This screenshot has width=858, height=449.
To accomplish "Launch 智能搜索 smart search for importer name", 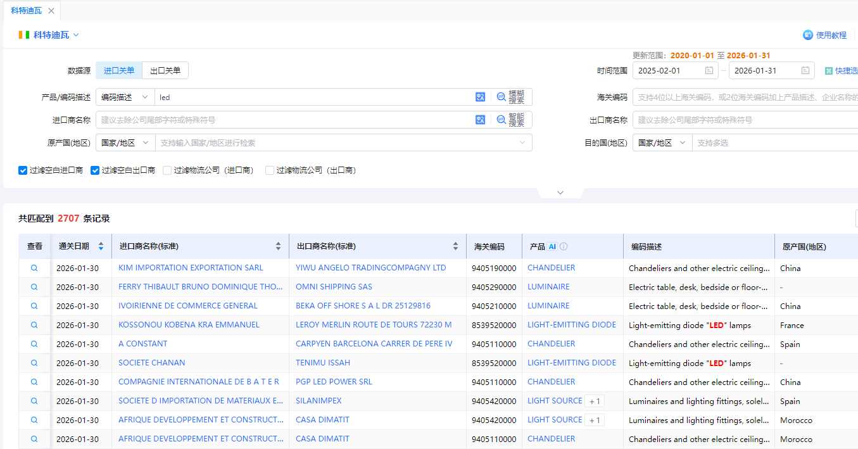I will pos(510,119).
